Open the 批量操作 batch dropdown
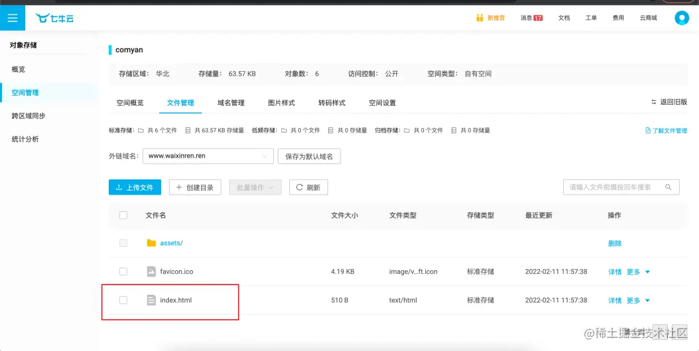699x351 pixels. point(256,187)
